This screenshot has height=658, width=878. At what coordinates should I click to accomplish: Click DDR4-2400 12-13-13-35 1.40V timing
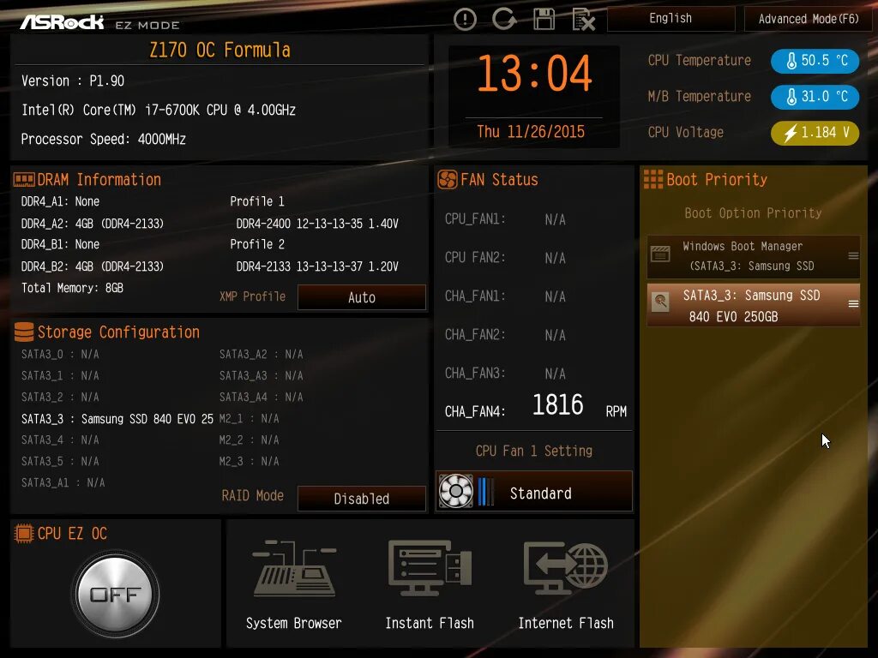click(317, 224)
